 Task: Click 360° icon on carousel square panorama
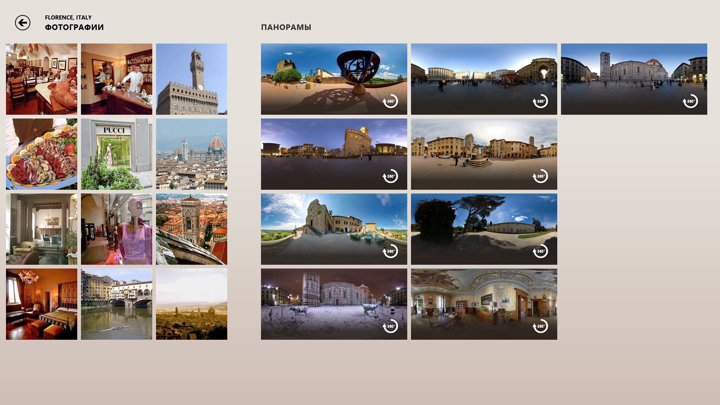coord(540,101)
